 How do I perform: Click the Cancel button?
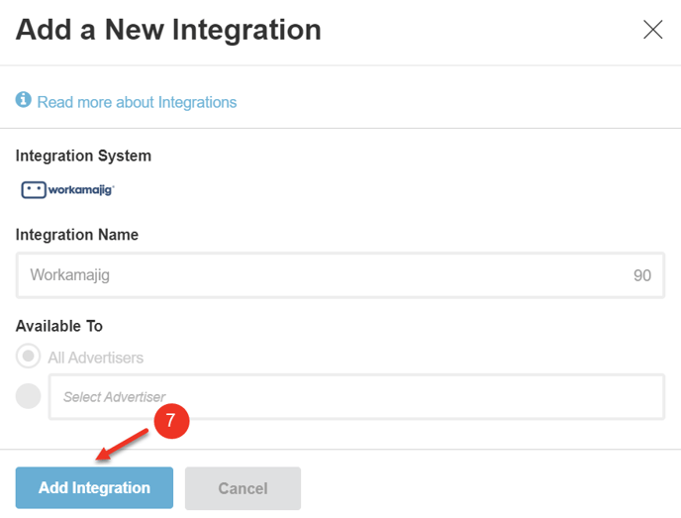[243, 488]
